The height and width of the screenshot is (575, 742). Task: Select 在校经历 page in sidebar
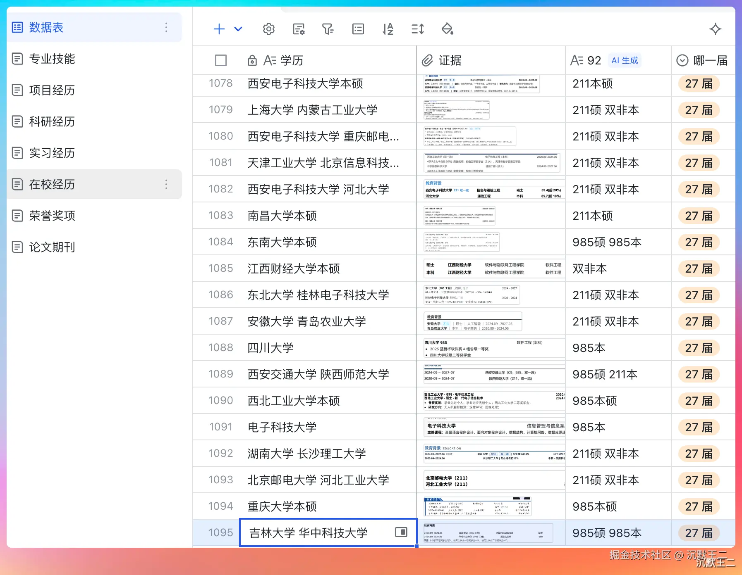coord(94,184)
